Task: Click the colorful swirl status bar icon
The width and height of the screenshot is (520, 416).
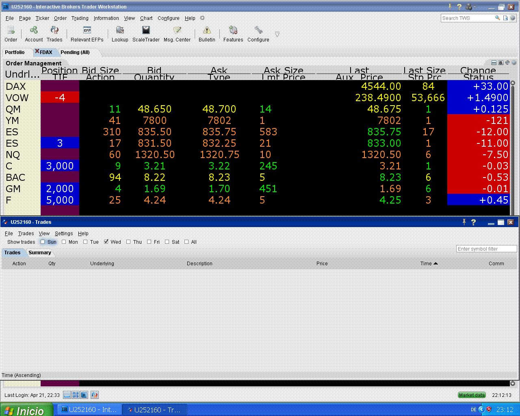Action: coord(95,395)
